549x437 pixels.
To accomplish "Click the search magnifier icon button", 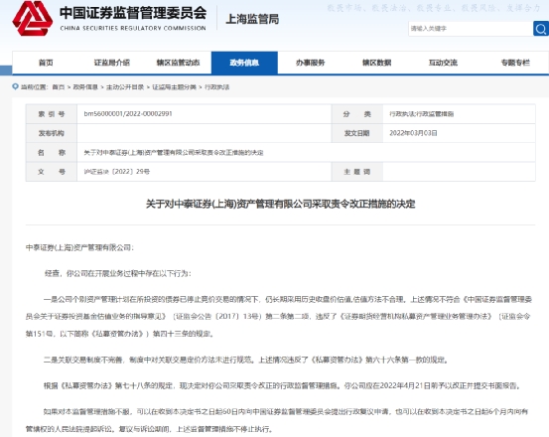I will [541, 29].
